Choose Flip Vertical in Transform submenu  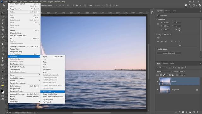click(53, 102)
